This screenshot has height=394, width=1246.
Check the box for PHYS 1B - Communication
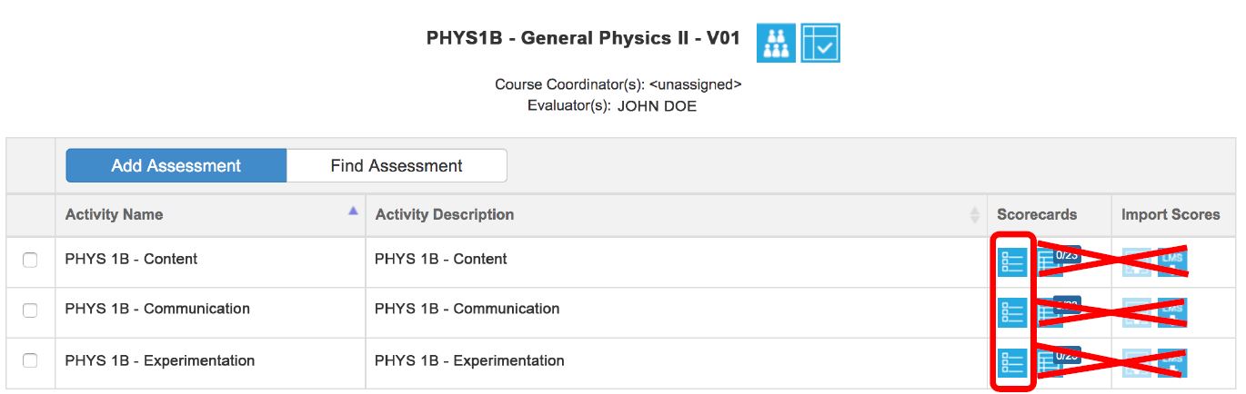30,310
